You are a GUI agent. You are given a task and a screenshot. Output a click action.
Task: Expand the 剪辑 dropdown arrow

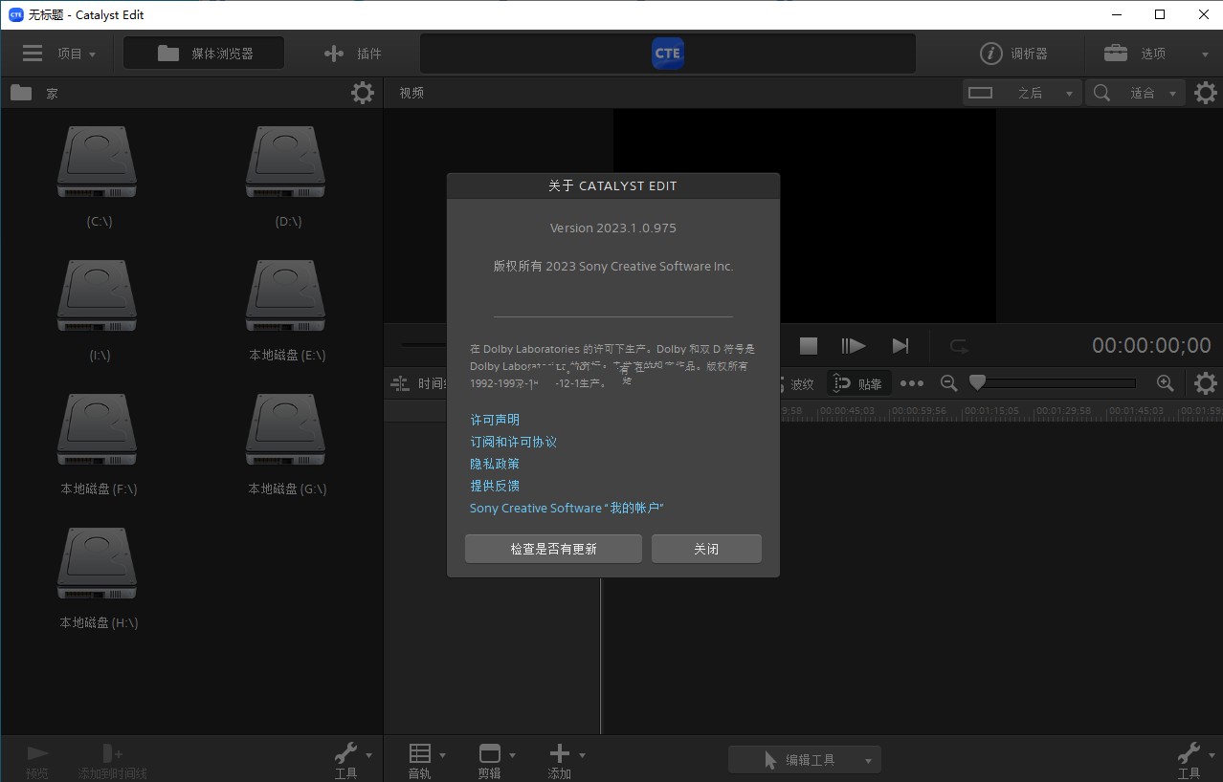(512, 754)
